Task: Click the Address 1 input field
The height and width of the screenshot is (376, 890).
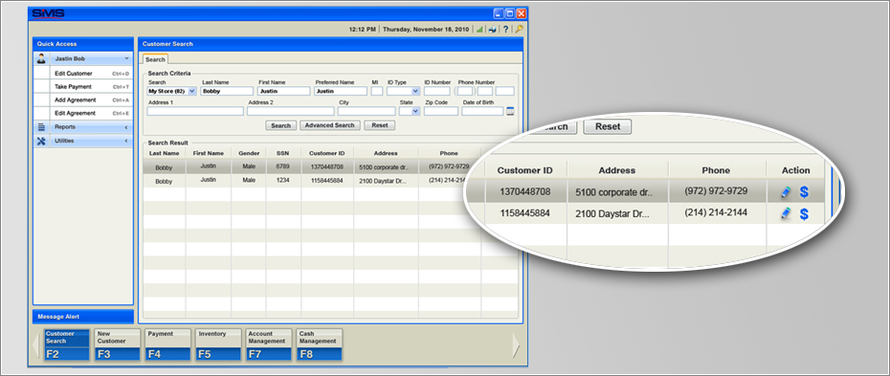Action: click(195, 111)
